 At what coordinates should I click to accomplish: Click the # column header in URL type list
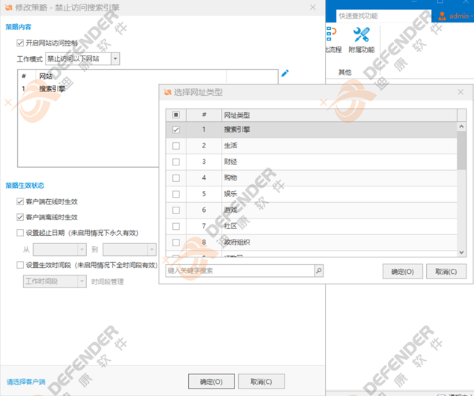point(204,115)
